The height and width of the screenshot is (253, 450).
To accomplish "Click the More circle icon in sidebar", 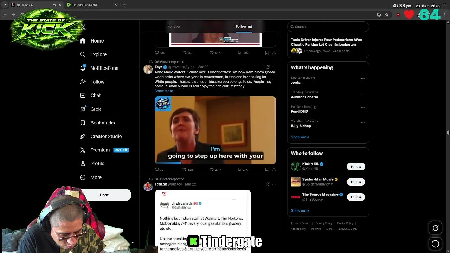I will click(x=83, y=177).
